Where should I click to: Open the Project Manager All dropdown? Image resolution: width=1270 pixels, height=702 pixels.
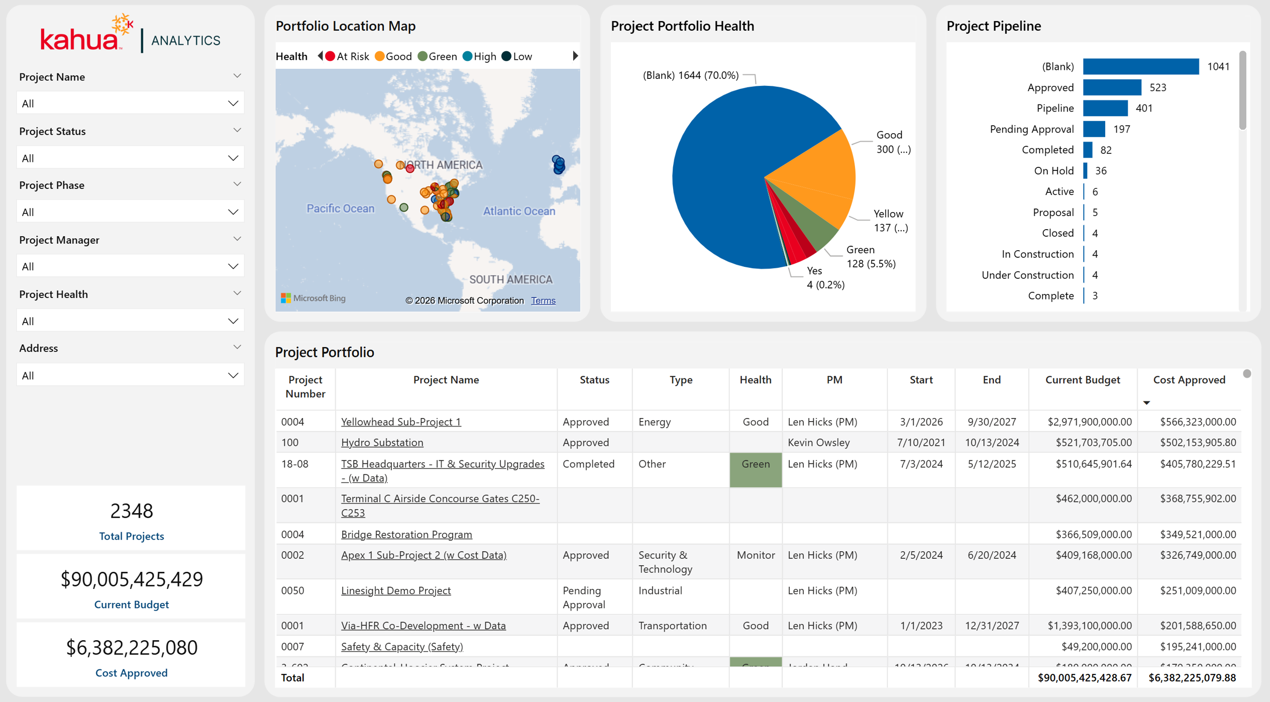(x=131, y=266)
